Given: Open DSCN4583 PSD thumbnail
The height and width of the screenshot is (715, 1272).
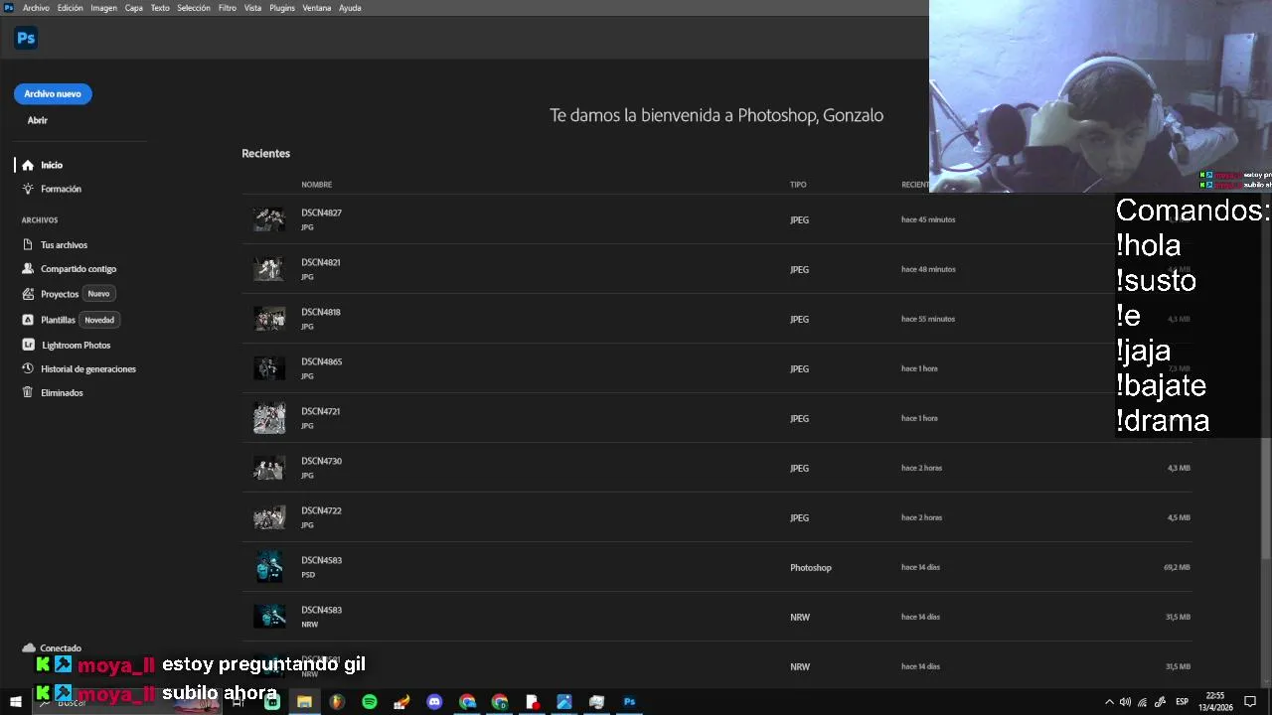Looking at the screenshot, I should tap(268, 567).
